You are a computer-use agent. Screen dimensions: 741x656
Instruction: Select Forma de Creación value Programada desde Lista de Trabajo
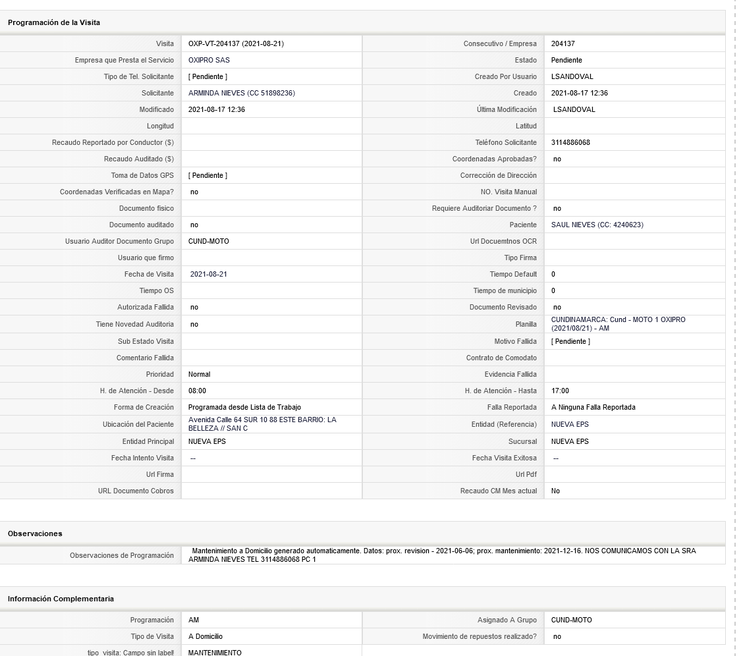coord(244,408)
